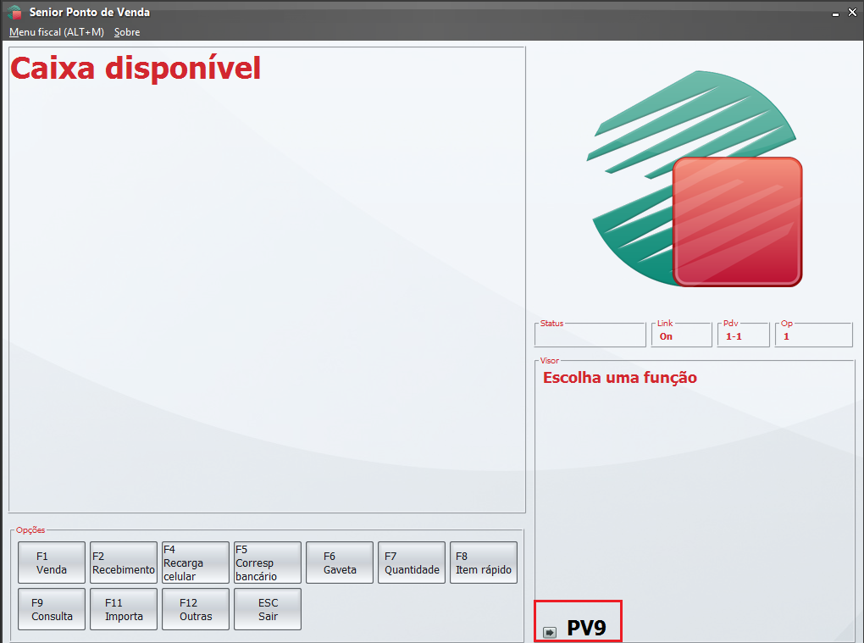864x643 pixels.
Task: Open the Sobre menu
Action: [127, 32]
